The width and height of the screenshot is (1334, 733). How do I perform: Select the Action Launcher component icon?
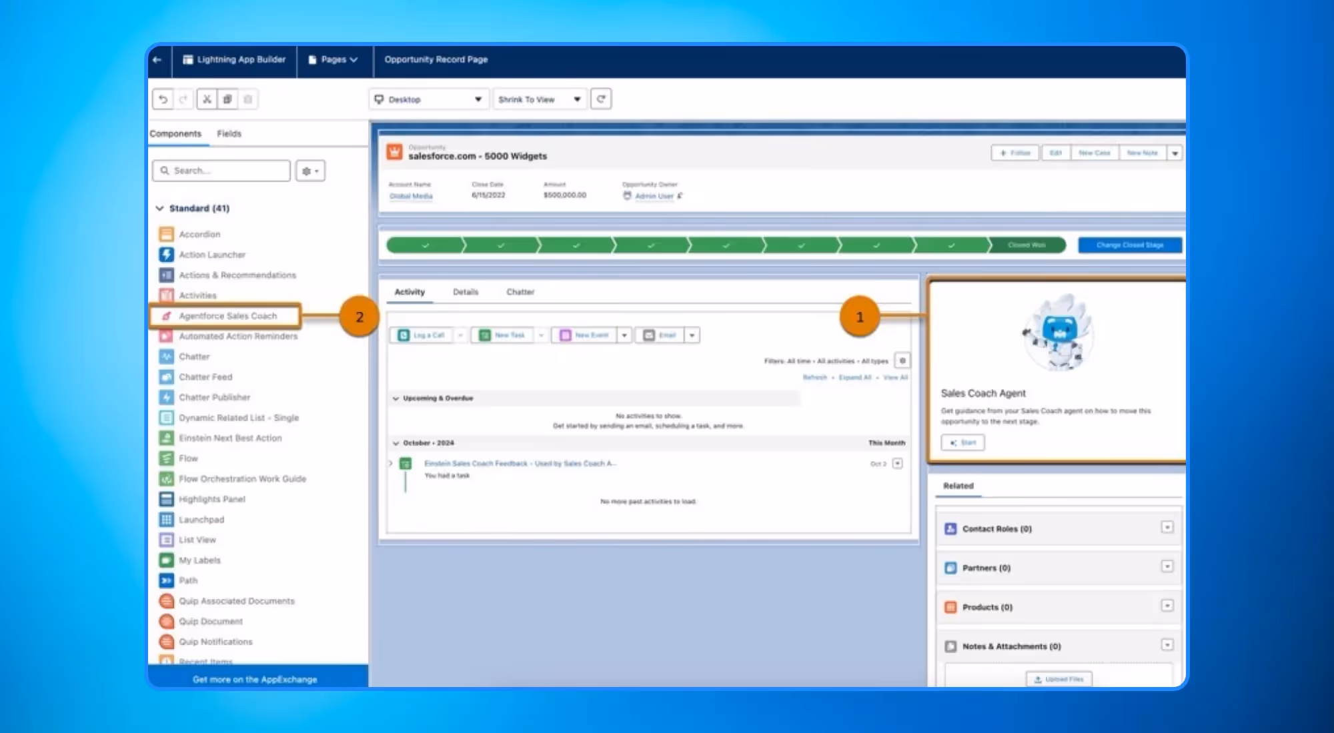[166, 255]
